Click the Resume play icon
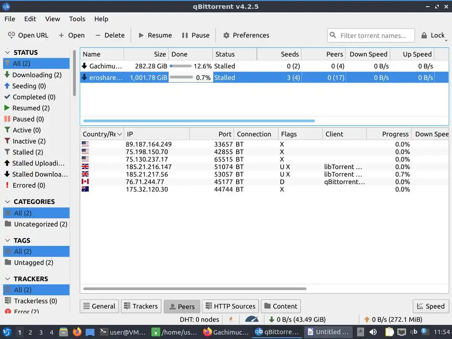The image size is (452, 339). [141, 35]
